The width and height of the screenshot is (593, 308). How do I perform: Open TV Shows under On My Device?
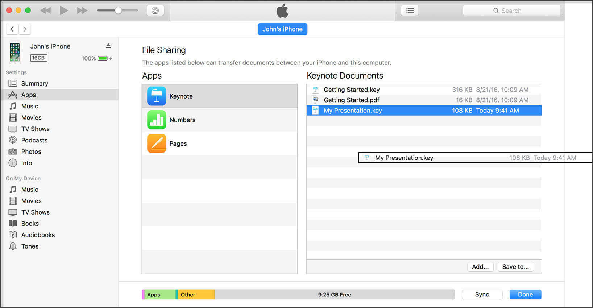coord(59,212)
